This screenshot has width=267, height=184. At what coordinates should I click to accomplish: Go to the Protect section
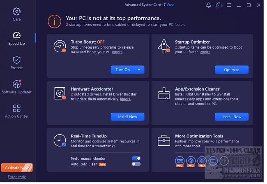17,63
